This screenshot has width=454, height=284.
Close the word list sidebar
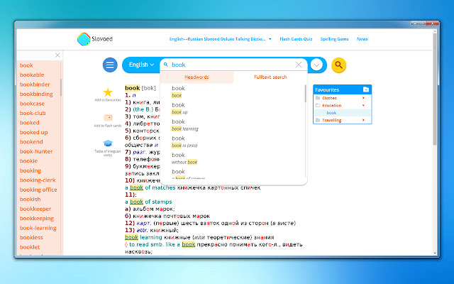57,55
